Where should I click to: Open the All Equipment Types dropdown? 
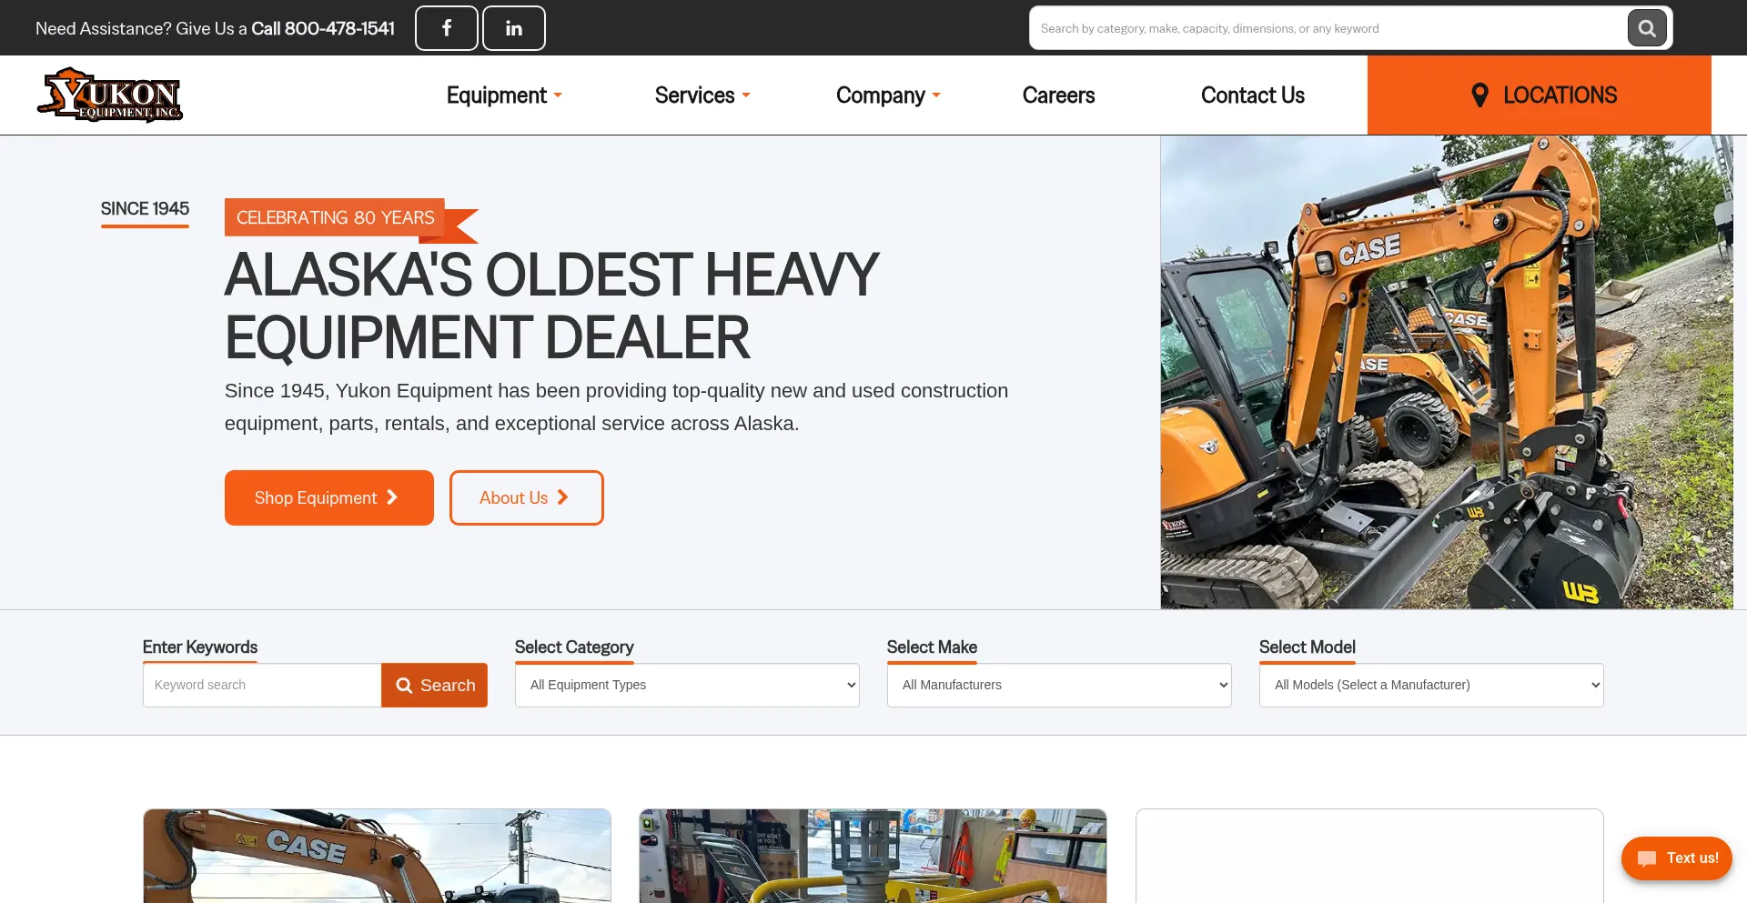coord(687,685)
